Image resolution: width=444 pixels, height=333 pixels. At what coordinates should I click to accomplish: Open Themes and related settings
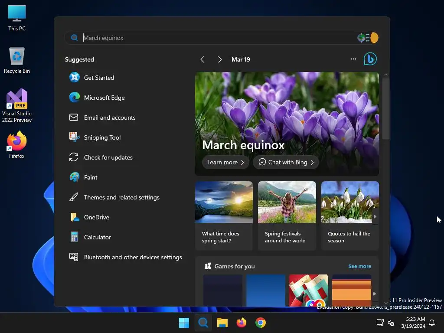(114, 197)
